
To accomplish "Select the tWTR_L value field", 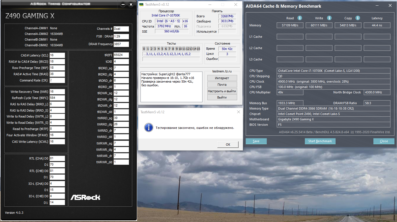I will 57,116.
